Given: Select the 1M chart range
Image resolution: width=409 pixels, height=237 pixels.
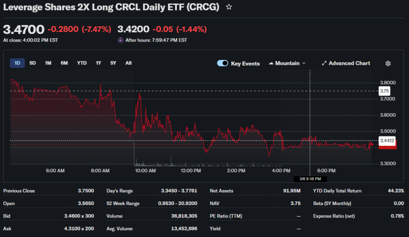Looking at the screenshot, I should (48, 63).
